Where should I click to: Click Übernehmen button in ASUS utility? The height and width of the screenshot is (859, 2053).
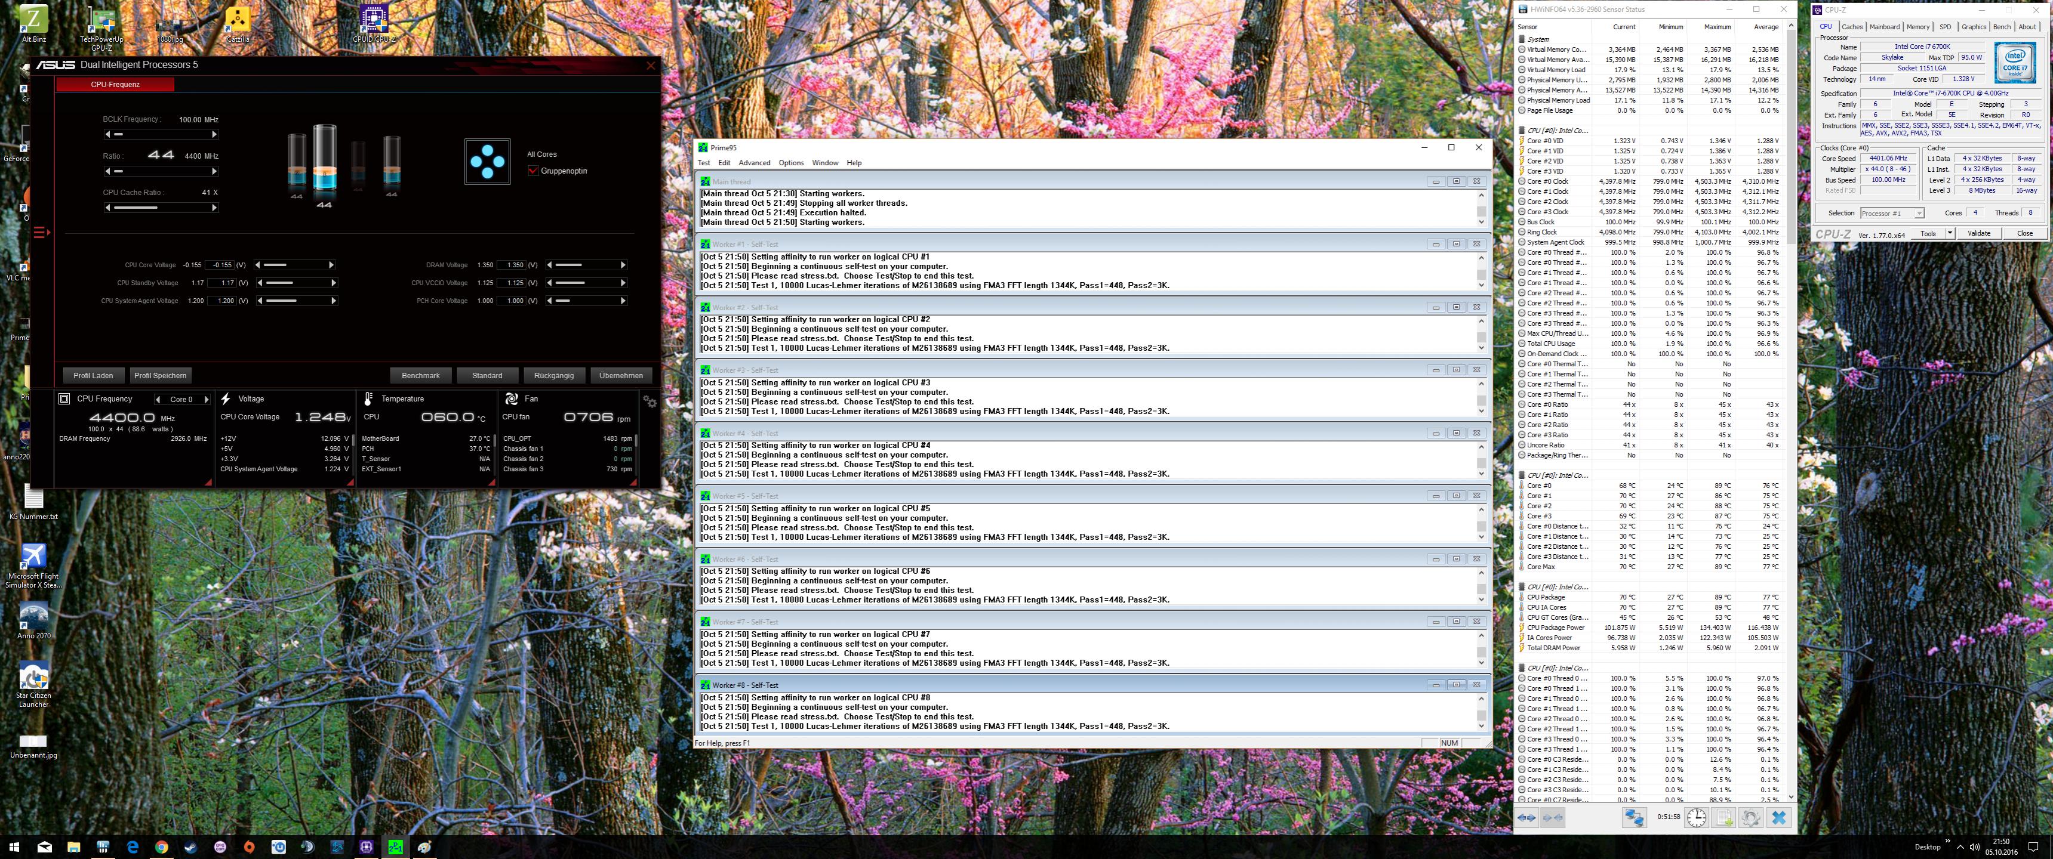620,375
